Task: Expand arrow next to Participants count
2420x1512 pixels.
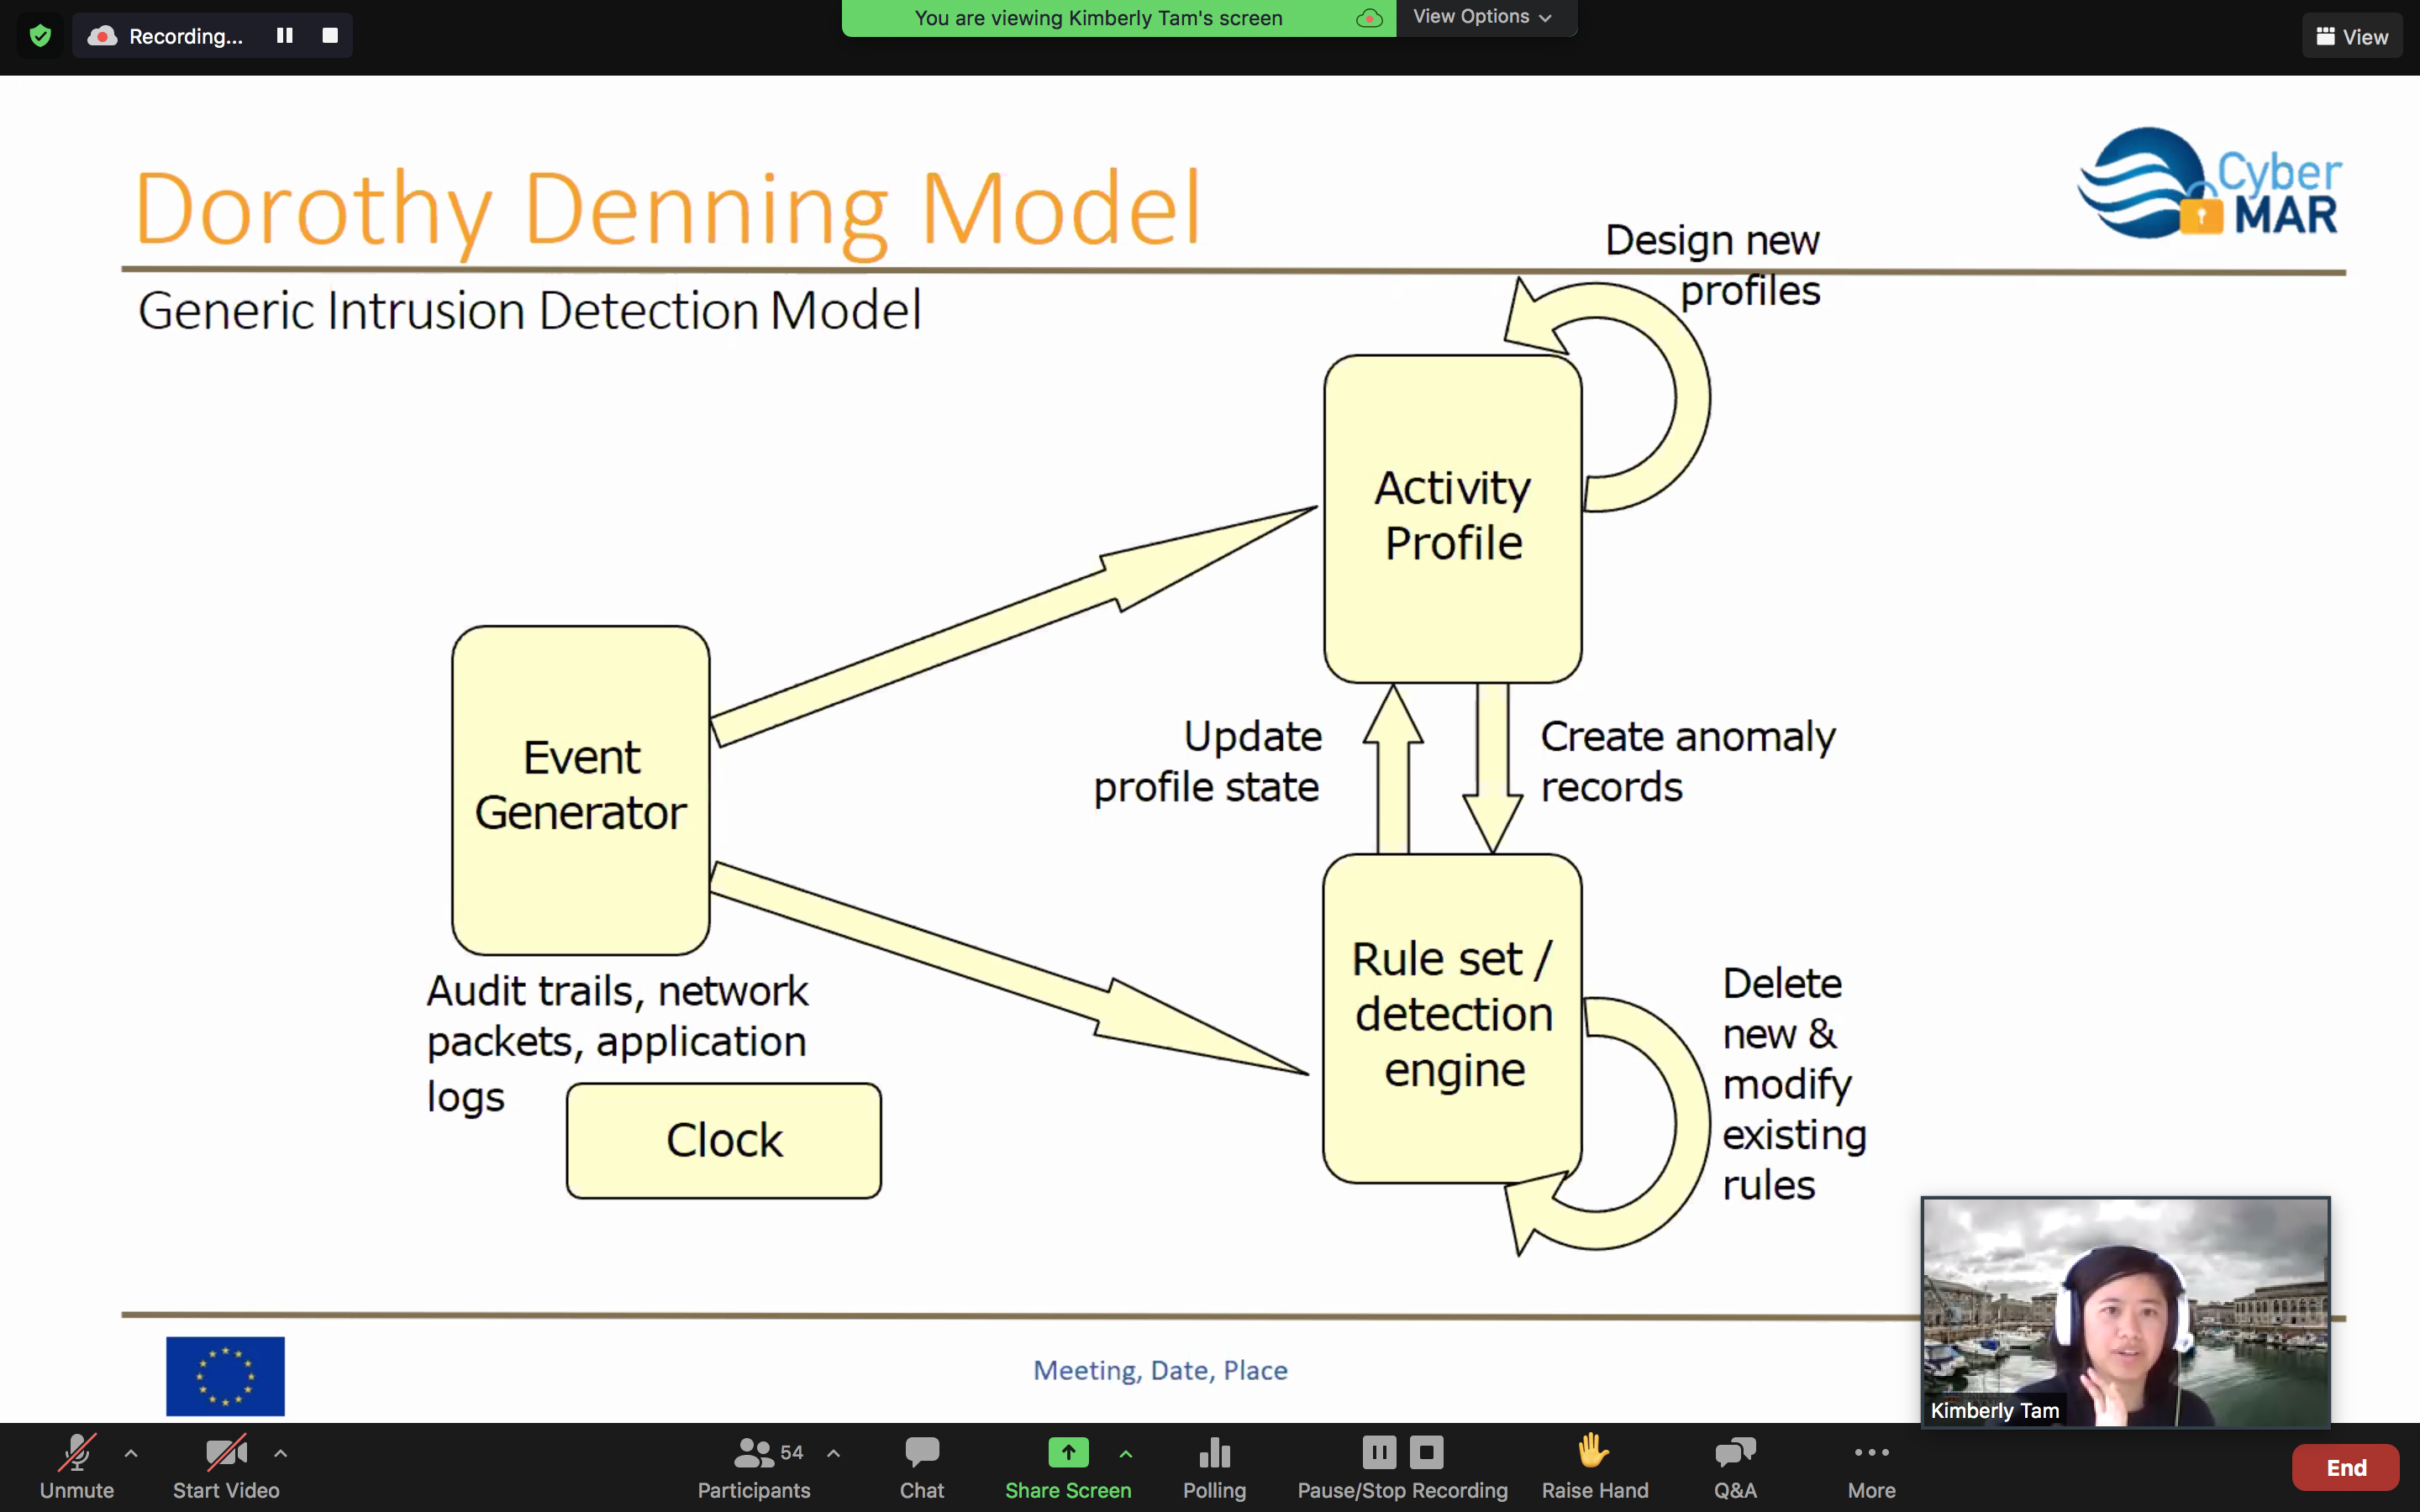Action: click(834, 1453)
